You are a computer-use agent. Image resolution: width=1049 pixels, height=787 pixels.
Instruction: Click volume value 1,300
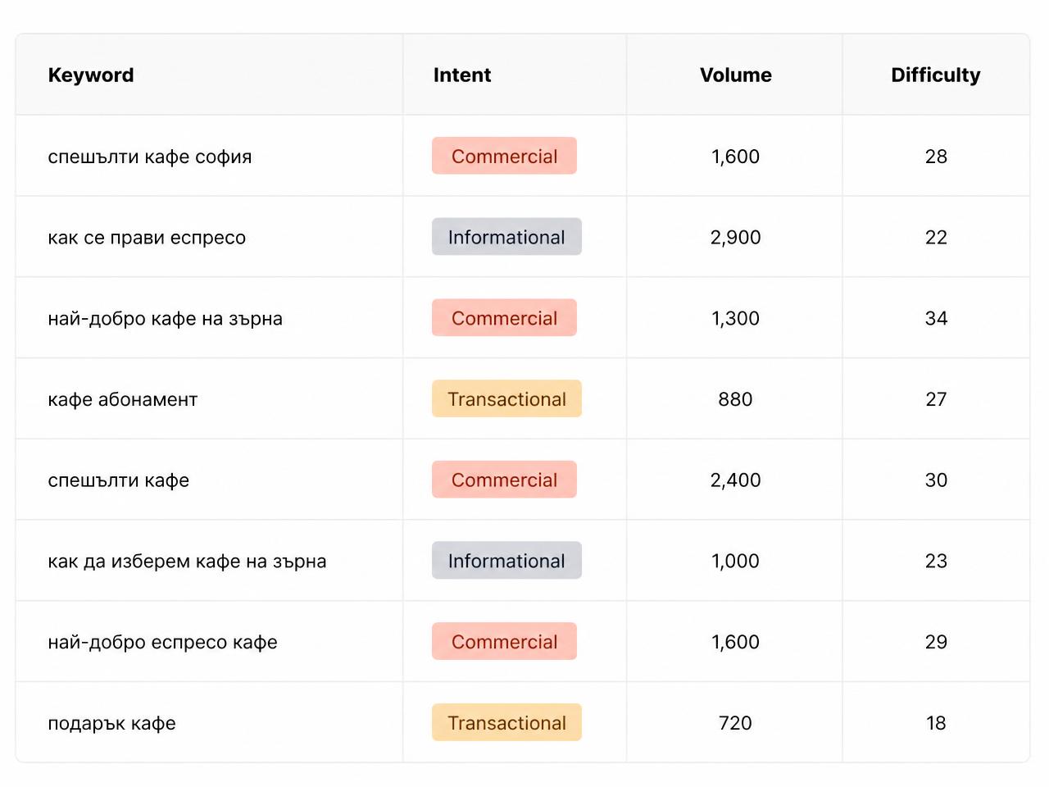[x=735, y=318]
